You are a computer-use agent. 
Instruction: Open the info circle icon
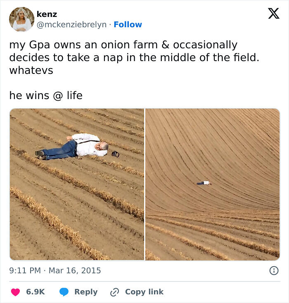pyautogui.click(x=273, y=271)
